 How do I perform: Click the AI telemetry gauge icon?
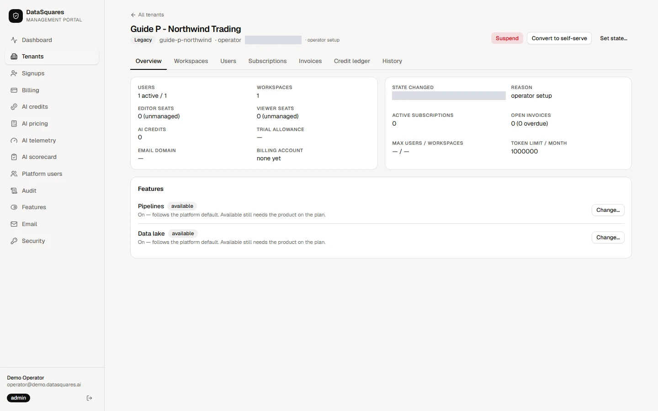14,141
